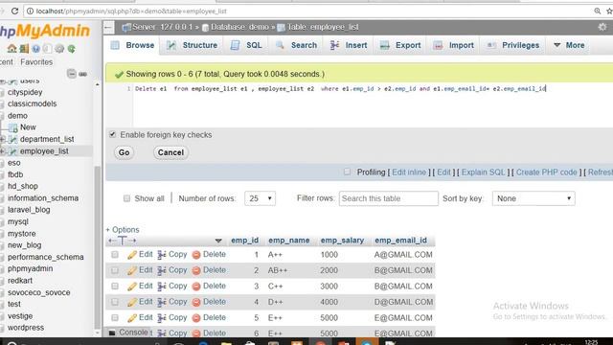Image resolution: width=613 pixels, height=345 pixels.
Task: Click red Delete icon for row C++
Action: click(x=196, y=287)
